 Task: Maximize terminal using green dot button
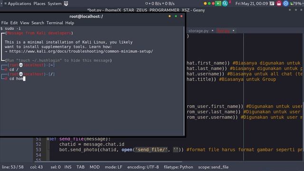click(176, 16)
